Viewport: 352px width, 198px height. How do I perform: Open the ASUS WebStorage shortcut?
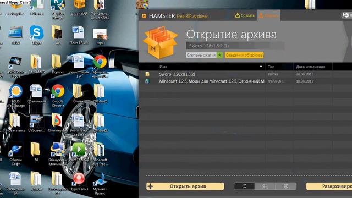[x=15, y=95]
